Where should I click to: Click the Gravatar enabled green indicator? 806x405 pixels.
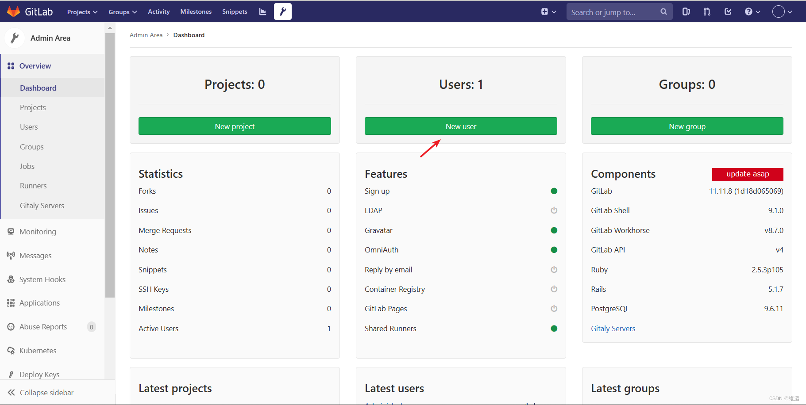pyautogui.click(x=554, y=230)
